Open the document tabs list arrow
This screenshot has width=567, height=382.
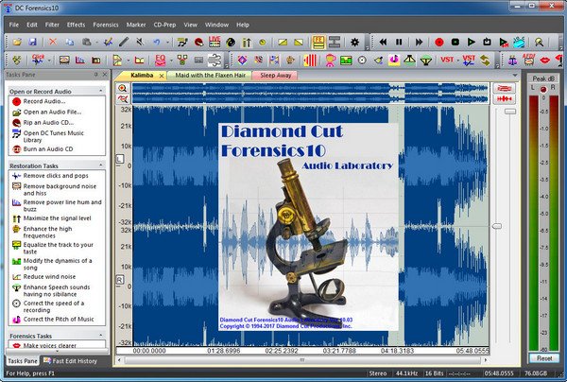[515, 76]
